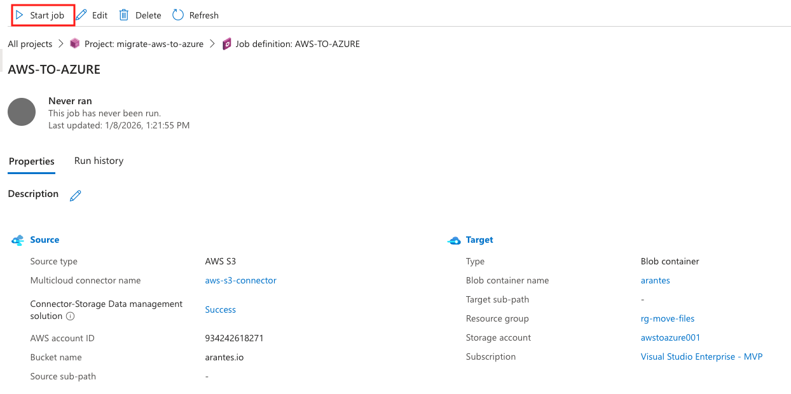Click the Target cloud icon
Screen dimensions: 791x394
coord(454,240)
